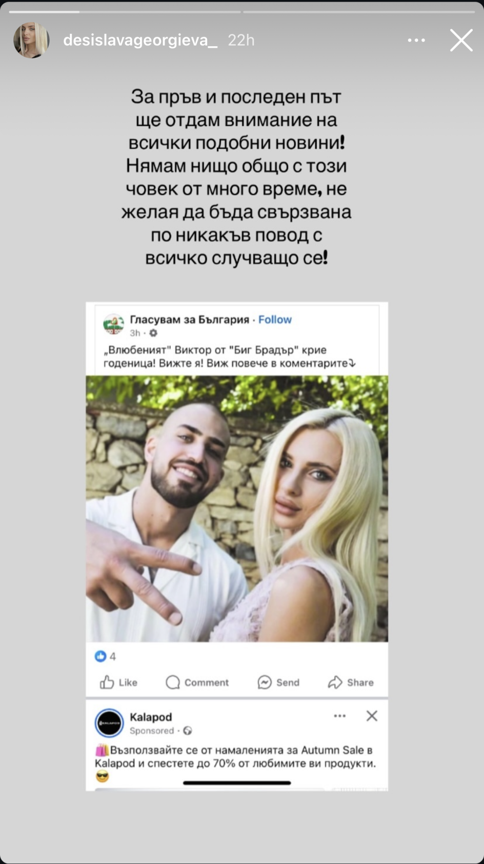The width and height of the screenshot is (484, 864).
Task: Open the desislavageorgieva_ username link
Action: click(x=140, y=40)
